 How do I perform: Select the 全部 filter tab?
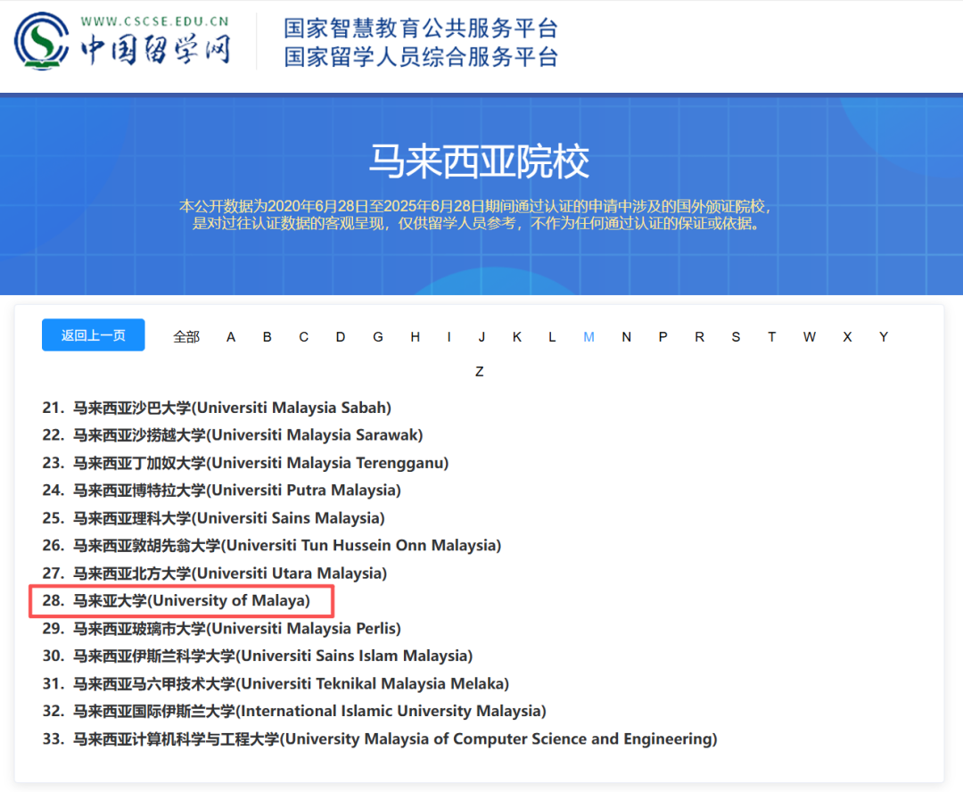(186, 337)
